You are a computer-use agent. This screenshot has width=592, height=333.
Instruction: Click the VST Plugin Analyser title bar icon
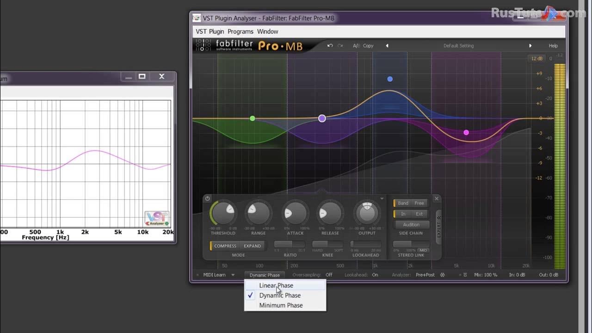(x=197, y=18)
